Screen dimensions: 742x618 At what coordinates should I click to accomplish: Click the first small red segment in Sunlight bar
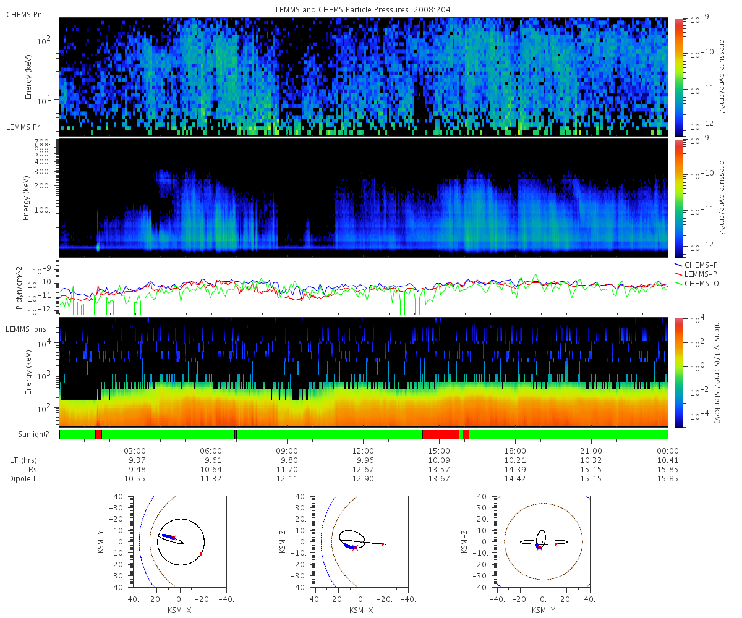point(98,434)
